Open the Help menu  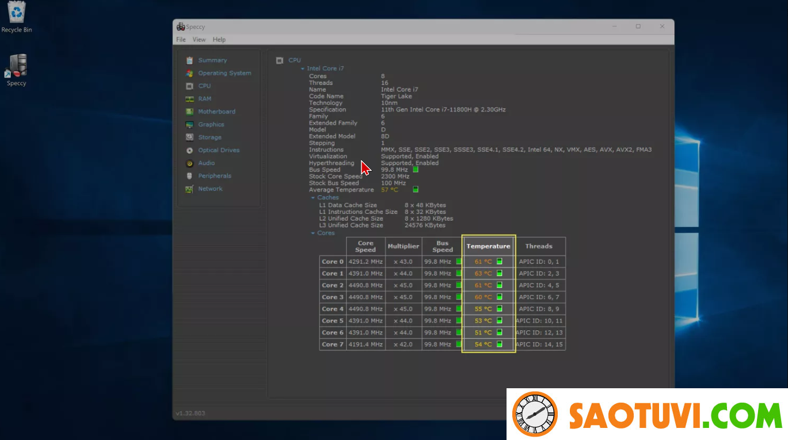click(x=219, y=40)
